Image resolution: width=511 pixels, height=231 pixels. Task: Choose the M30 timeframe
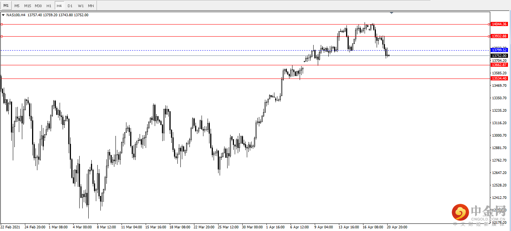point(38,6)
